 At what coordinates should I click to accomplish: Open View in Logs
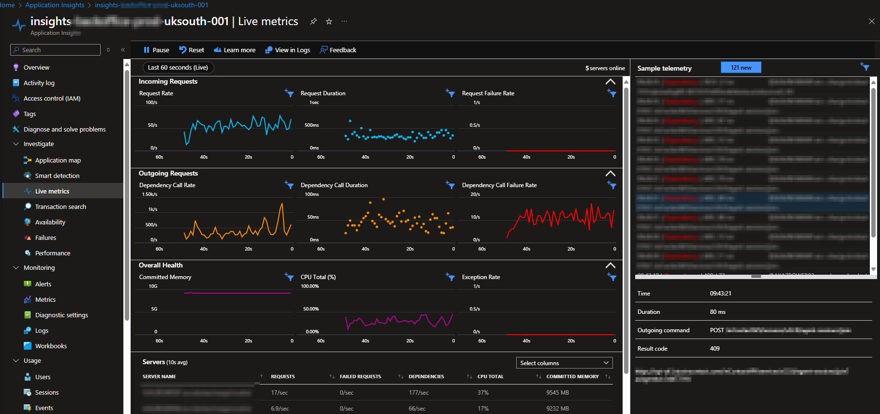pos(288,50)
